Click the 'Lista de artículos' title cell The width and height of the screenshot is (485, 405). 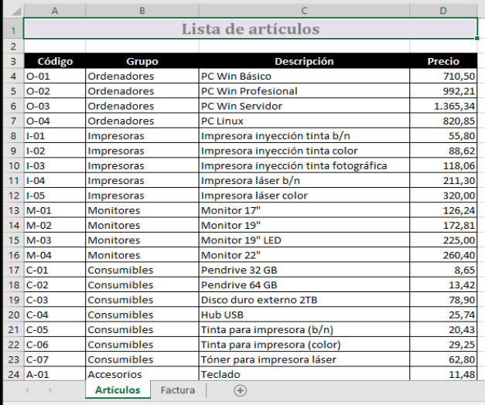click(251, 29)
